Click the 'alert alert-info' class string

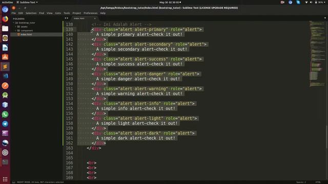pos(139,103)
